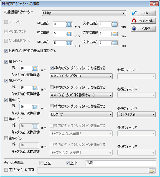This screenshot has width=160, height=177.
Task: Open calculator icon for 第2ペイン 幅
Action: pyautogui.click(x=35, y=88)
